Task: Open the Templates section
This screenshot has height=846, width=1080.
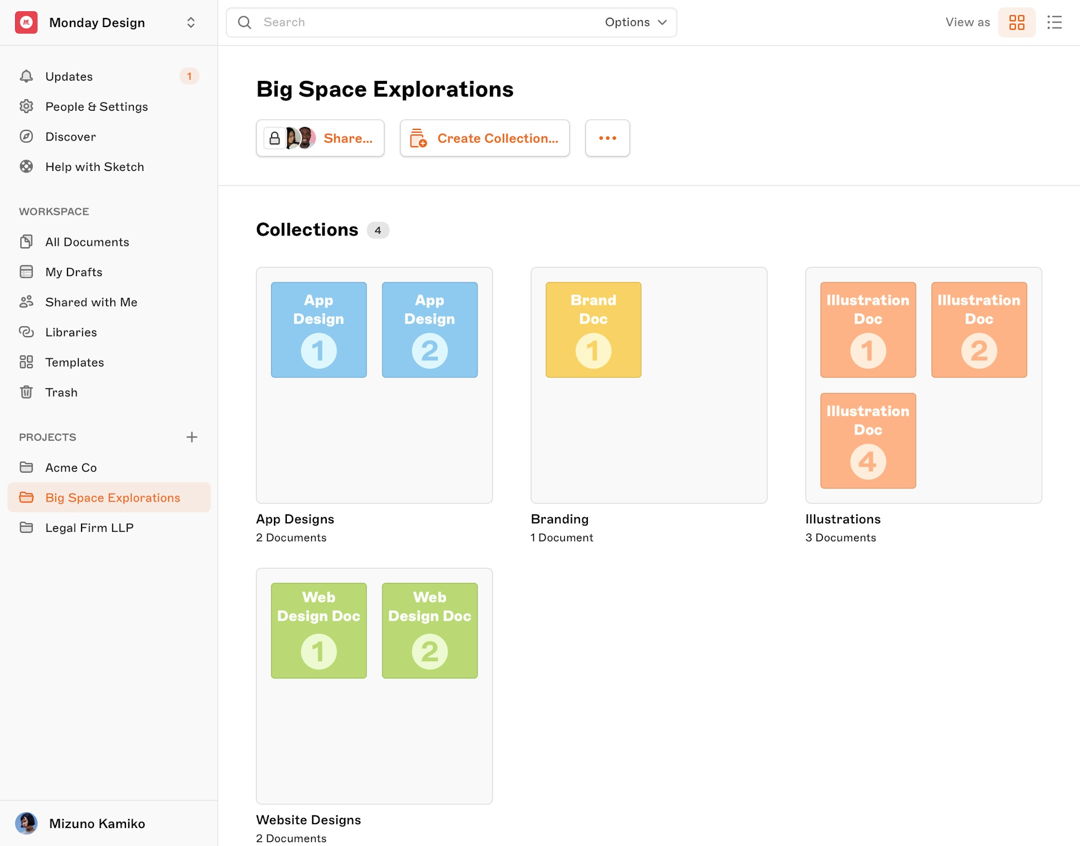Action: (74, 362)
